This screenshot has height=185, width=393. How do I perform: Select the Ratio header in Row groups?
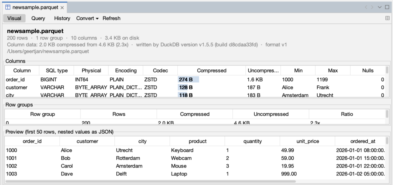(347, 114)
